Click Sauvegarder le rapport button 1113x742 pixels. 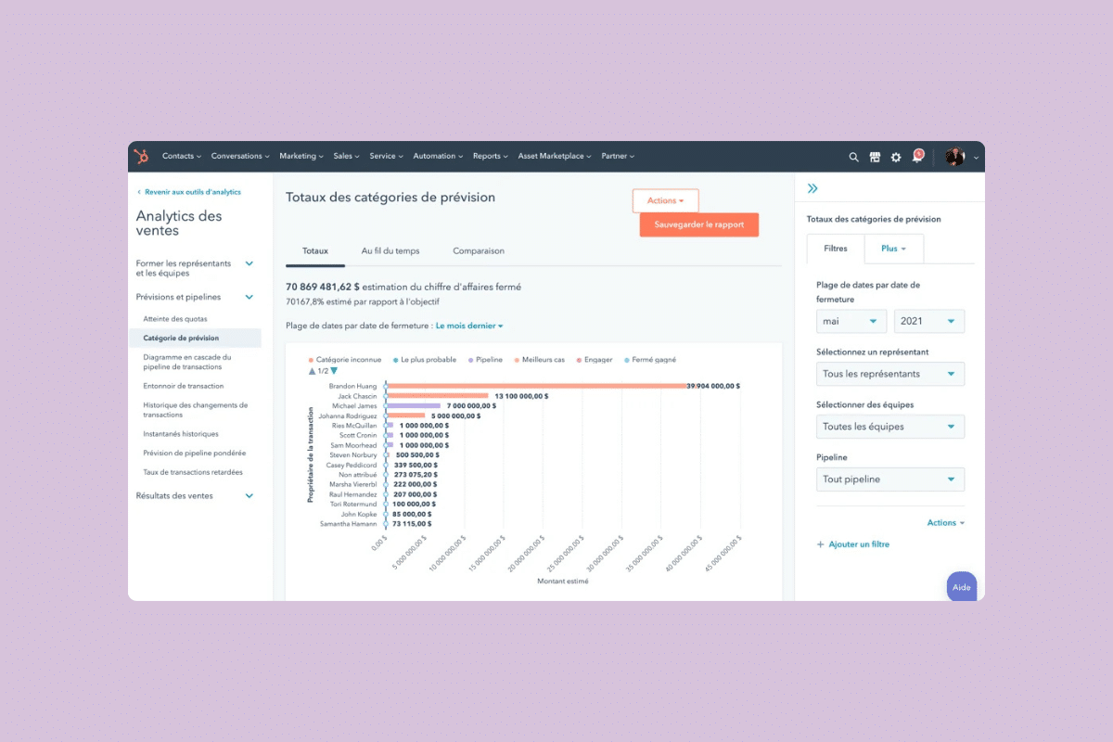coord(698,225)
